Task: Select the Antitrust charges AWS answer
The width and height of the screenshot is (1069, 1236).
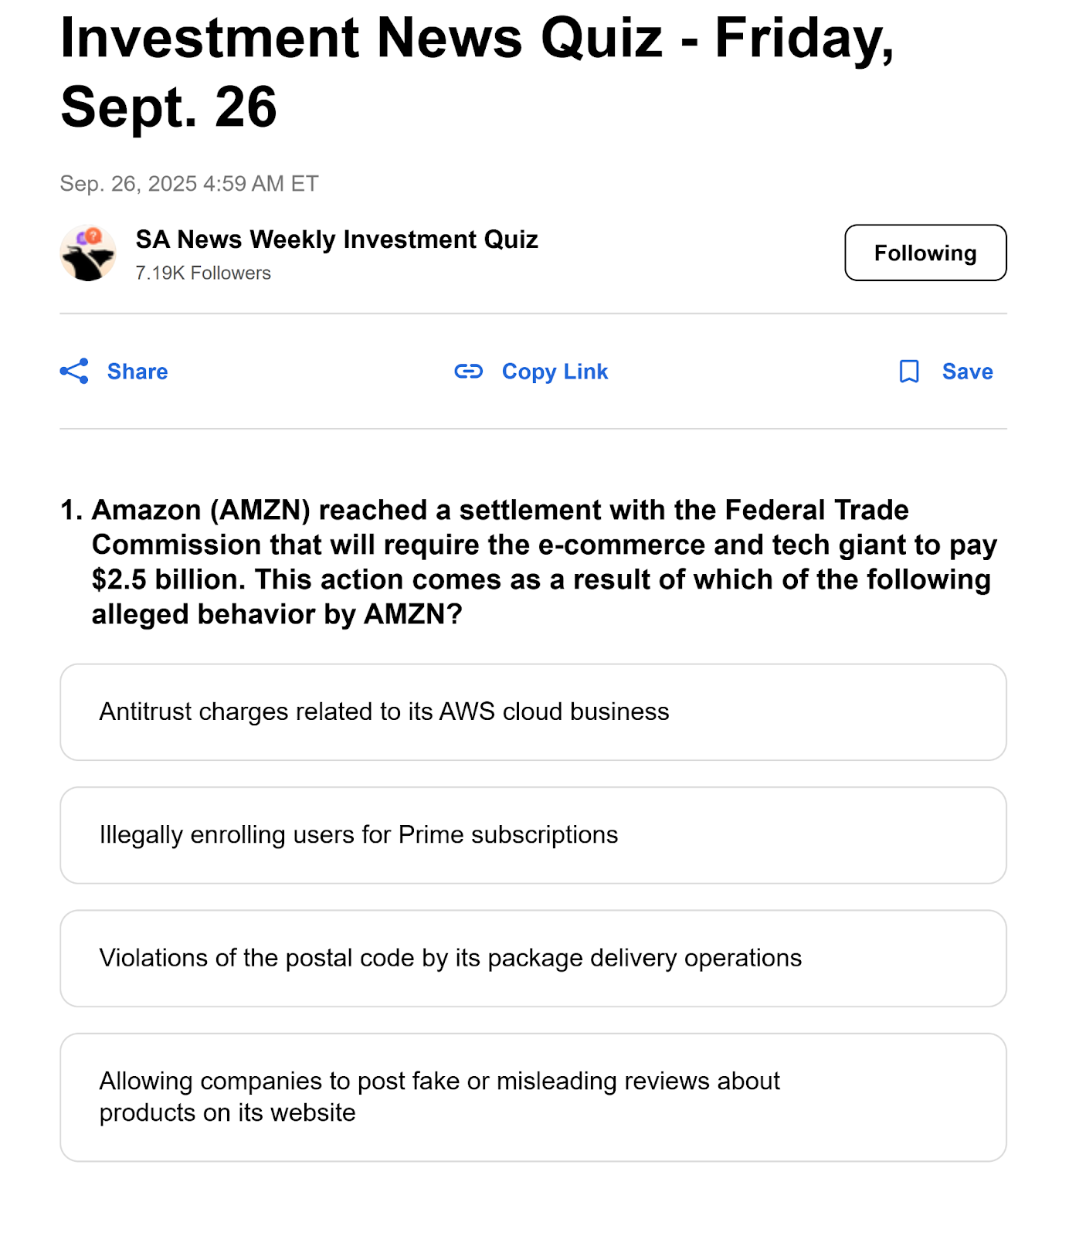Action: point(533,711)
